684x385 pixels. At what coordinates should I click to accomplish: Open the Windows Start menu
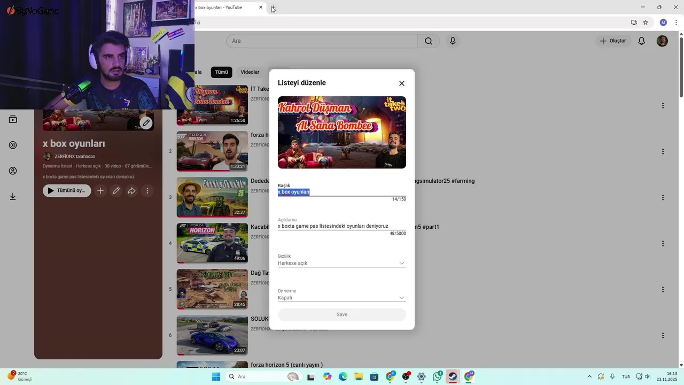coord(216,376)
